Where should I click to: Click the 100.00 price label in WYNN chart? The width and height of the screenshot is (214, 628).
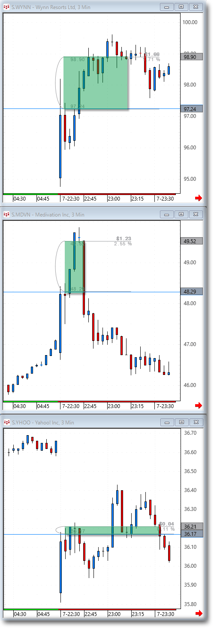tap(190, 22)
